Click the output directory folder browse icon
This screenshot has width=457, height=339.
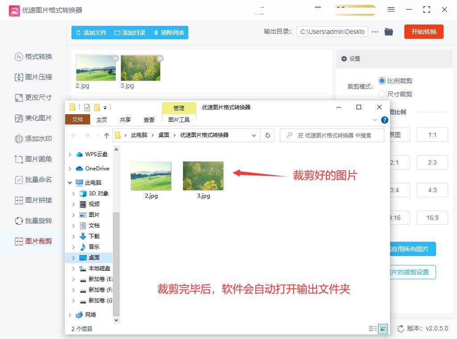[x=388, y=32]
